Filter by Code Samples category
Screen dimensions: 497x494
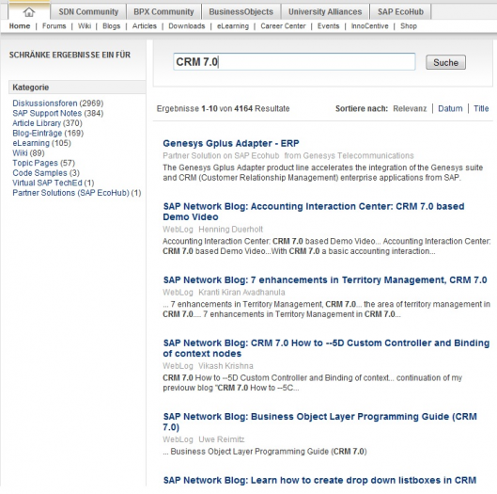(x=39, y=173)
